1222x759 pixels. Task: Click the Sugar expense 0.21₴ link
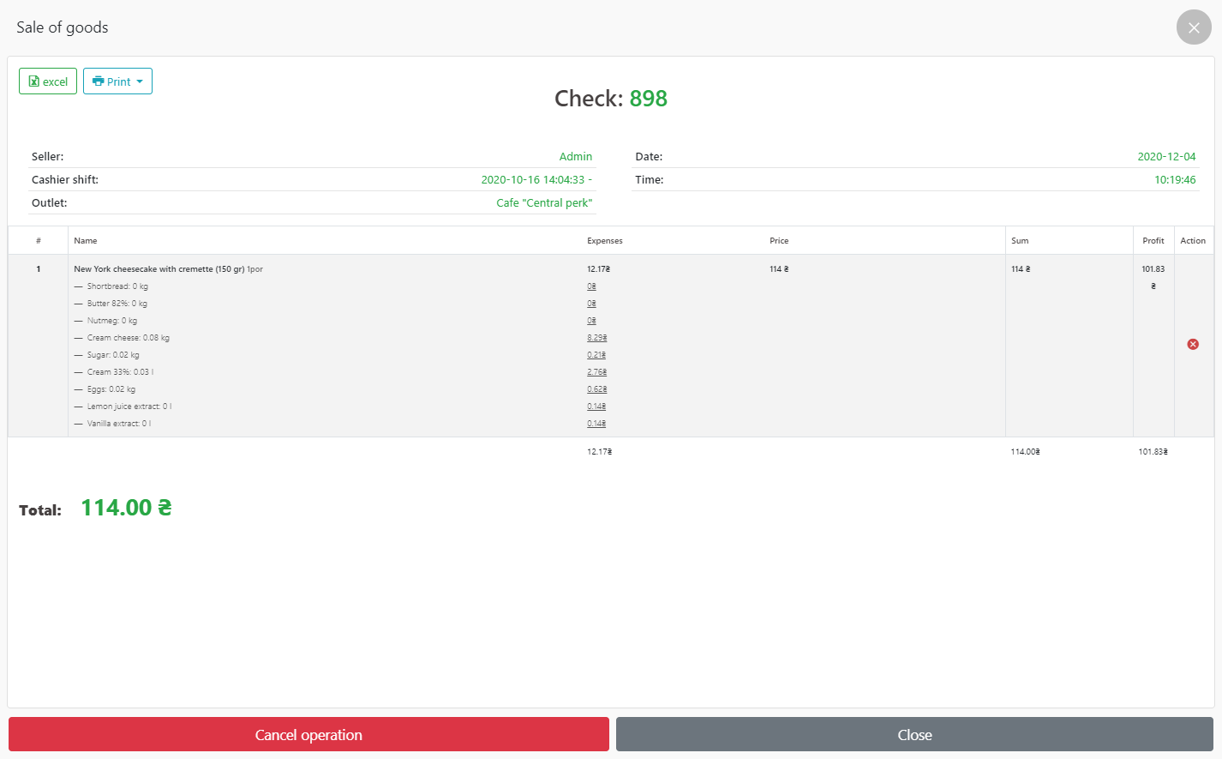(596, 355)
